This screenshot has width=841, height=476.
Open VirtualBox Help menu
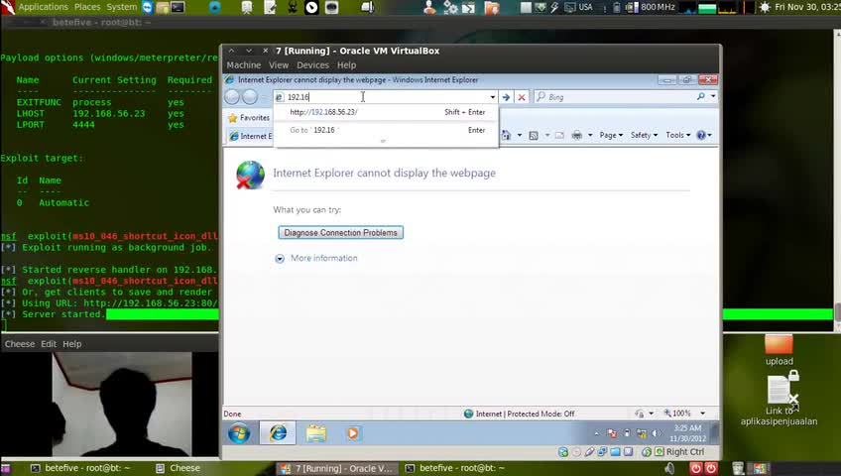[346, 64]
